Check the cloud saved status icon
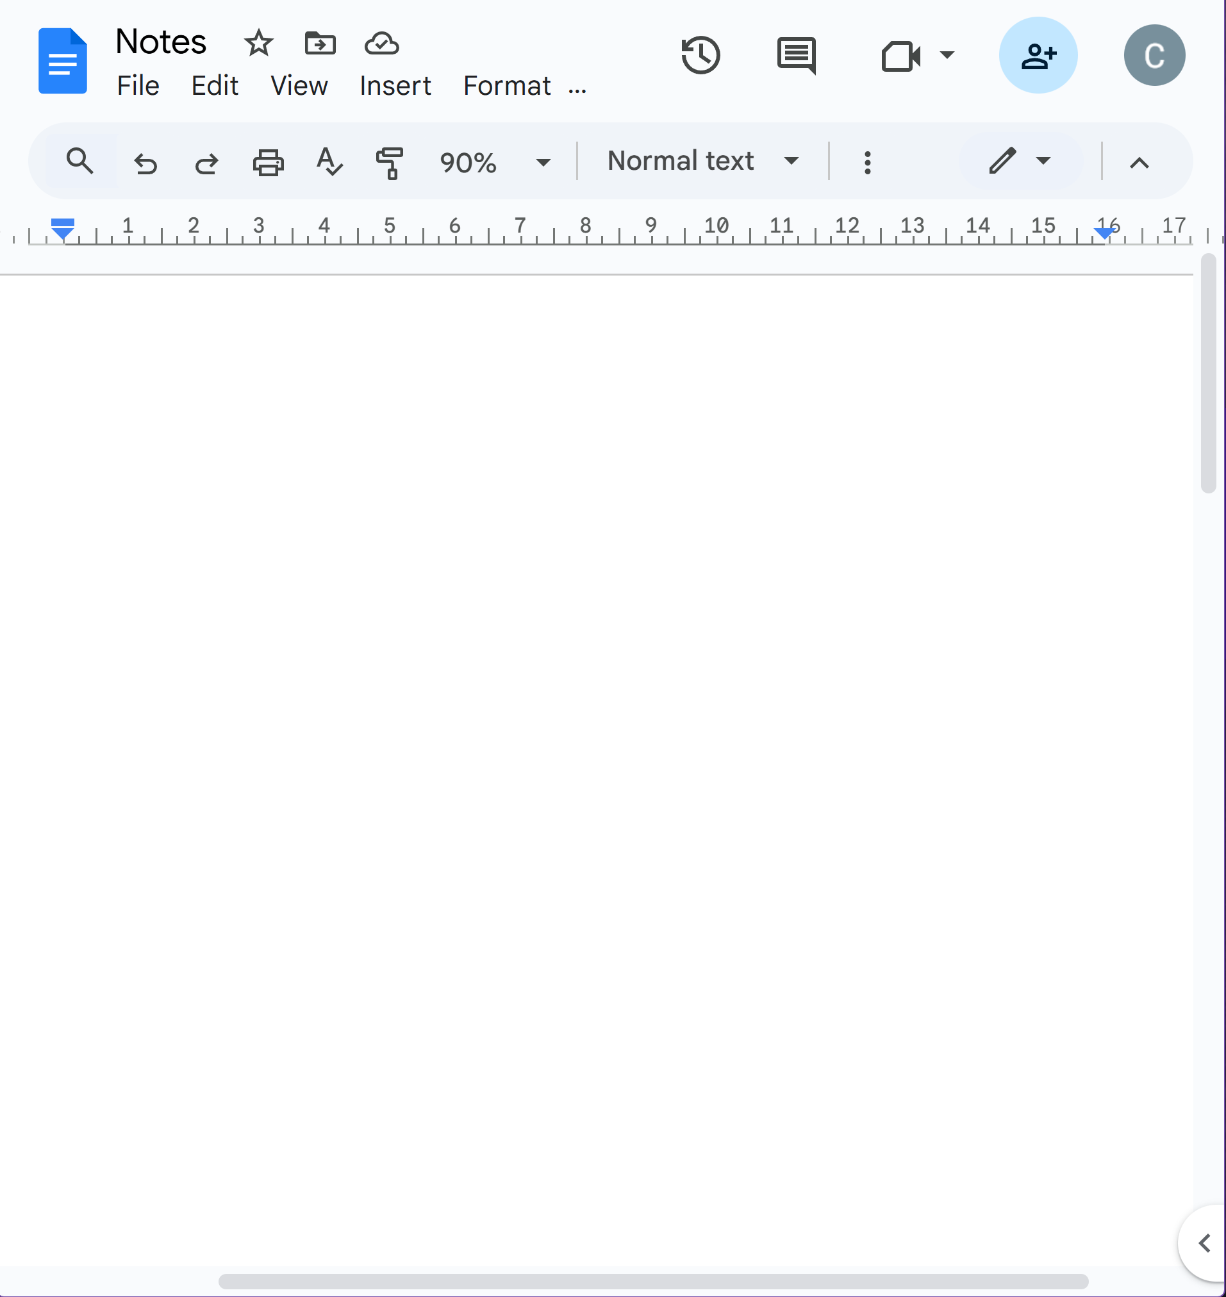The image size is (1226, 1297). (382, 43)
